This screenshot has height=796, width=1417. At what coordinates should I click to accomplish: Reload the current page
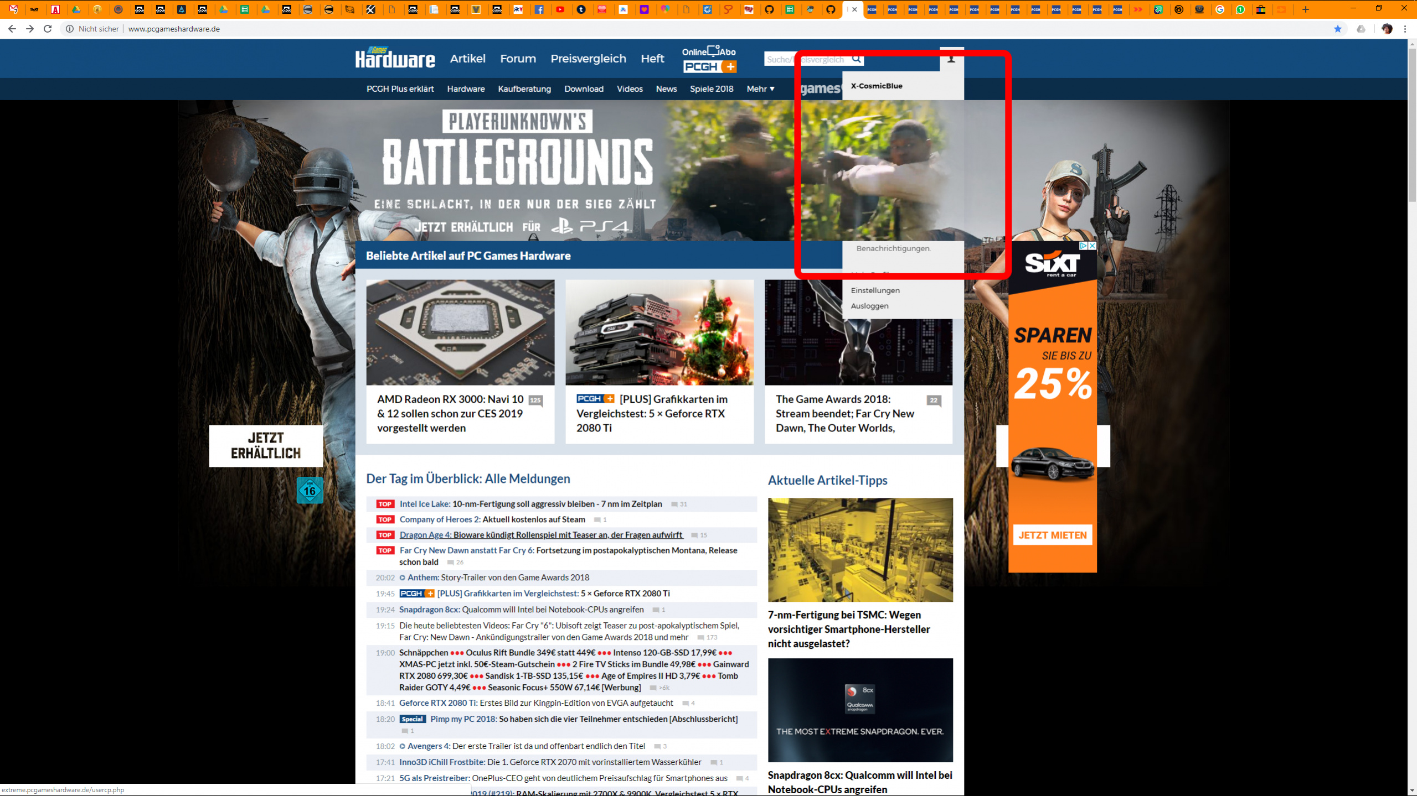(48, 29)
